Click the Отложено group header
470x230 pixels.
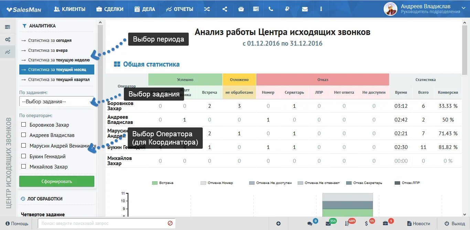pyautogui.click(x=239, y=79)
